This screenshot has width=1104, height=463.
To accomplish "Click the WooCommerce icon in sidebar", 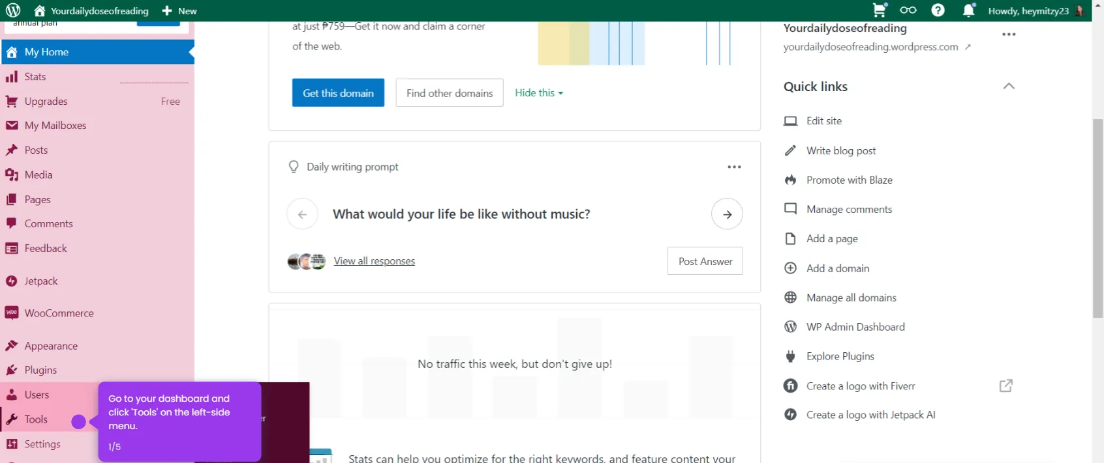I will point(12,313).
